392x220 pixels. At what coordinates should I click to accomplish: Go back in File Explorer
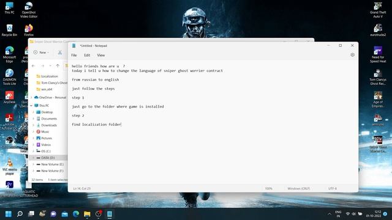(x=33, y=66)
